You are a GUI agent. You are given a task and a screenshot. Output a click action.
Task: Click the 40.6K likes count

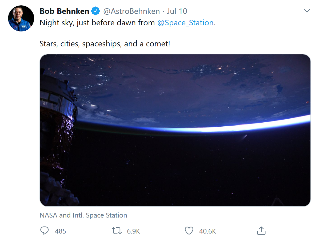208,231
